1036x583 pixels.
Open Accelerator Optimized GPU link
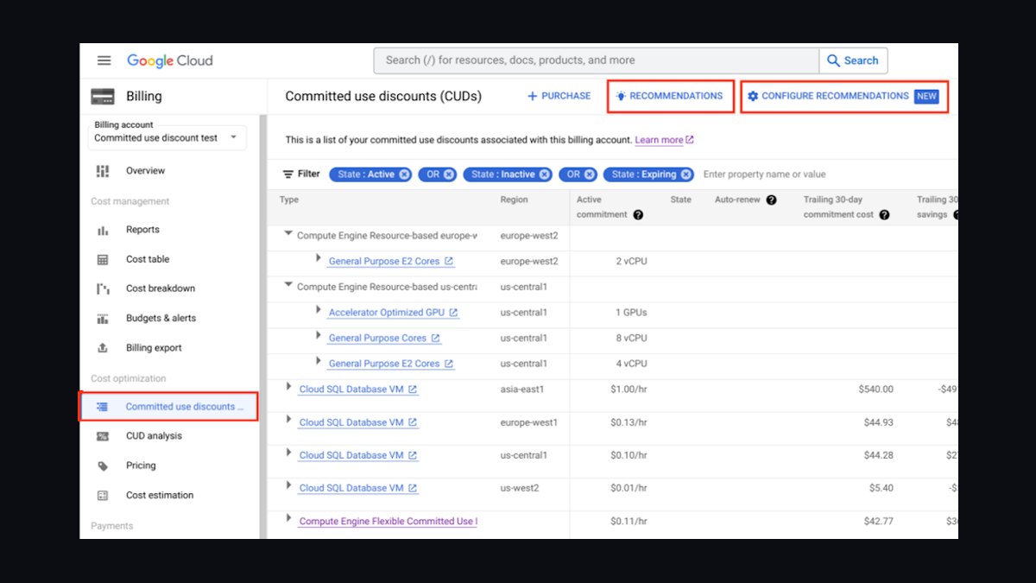[x=394, y=313]
